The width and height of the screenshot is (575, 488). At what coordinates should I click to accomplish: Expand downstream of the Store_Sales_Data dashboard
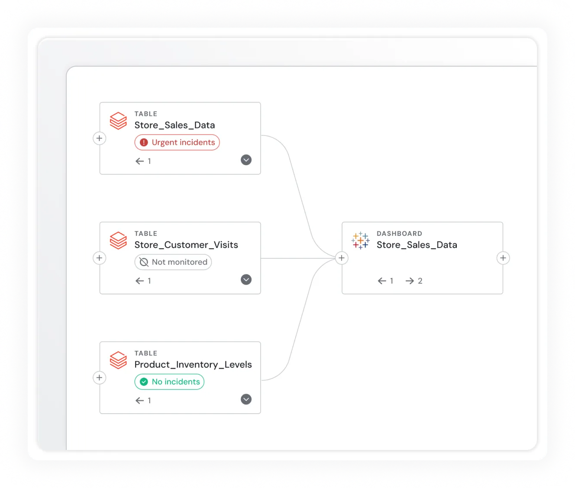[x=503, y=258]
